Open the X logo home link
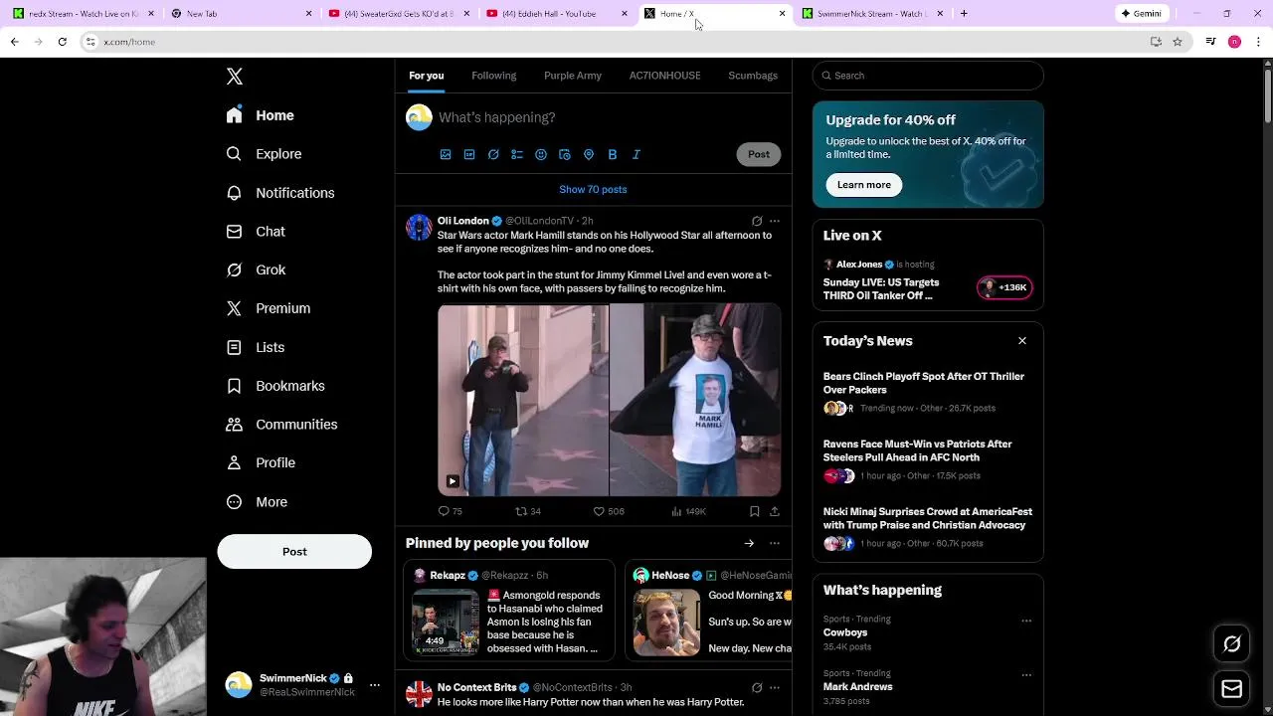This screenshot has height=716, width=1273. pos(235,77)
